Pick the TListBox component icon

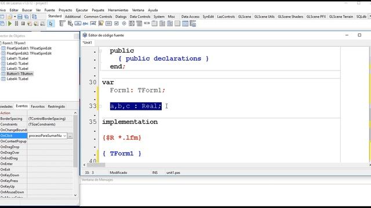click(x=132, y=24)
